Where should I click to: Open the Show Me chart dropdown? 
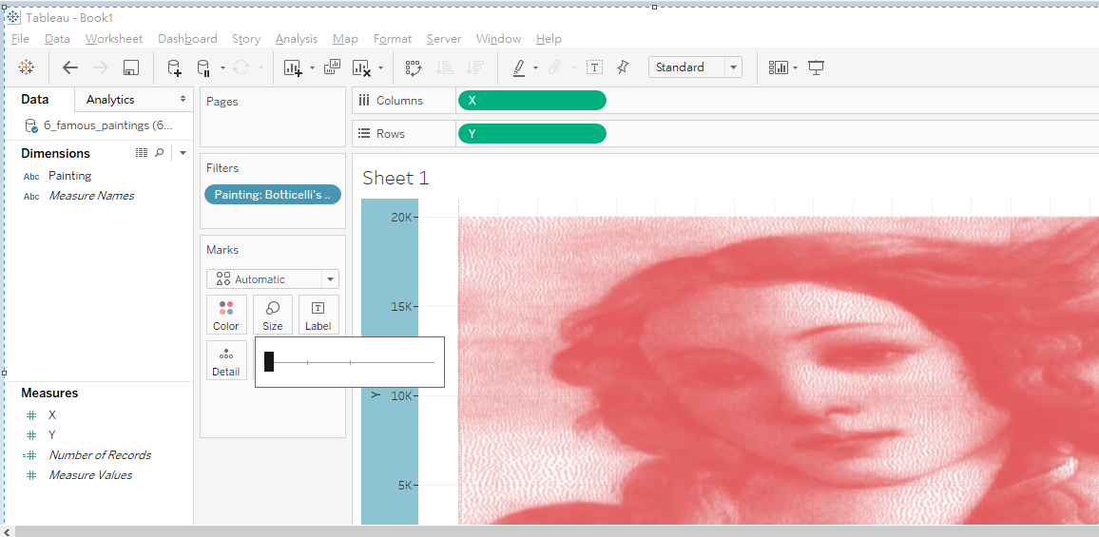point(782,67)
